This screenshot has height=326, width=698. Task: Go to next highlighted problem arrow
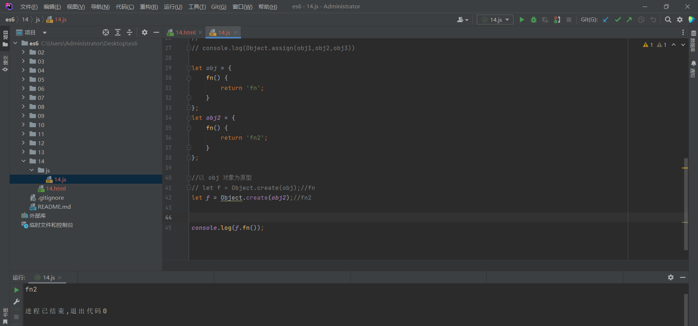pyautogui.click(x=683, y=45)
